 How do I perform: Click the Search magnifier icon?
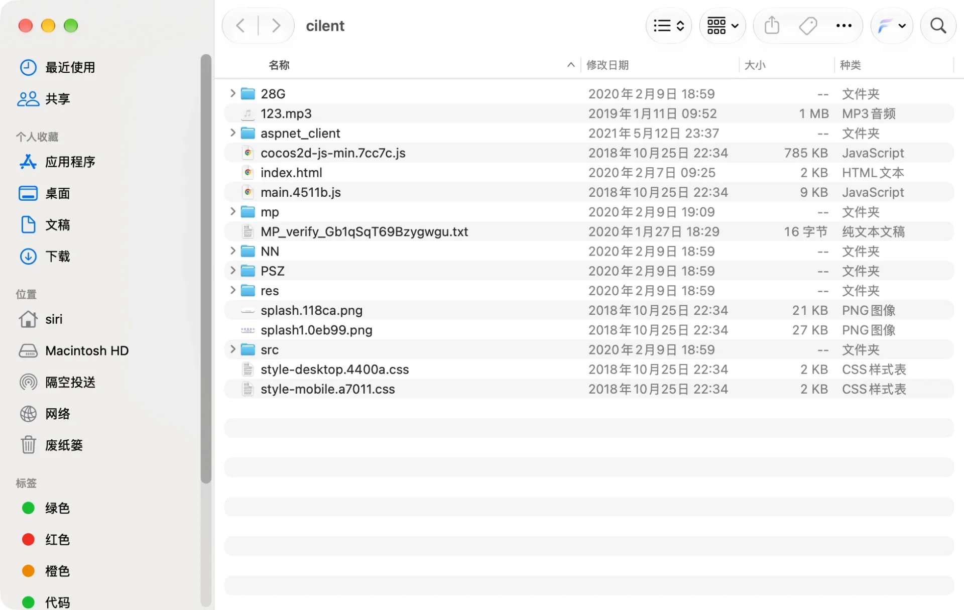pyautogui.click(x=938, y=26)
